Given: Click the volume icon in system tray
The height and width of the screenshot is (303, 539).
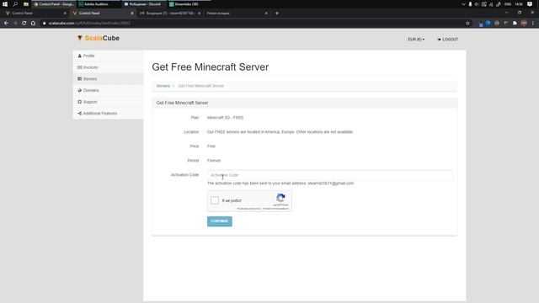Looking at the screenshot, I should pyautogui.click(x=477, y=4).
